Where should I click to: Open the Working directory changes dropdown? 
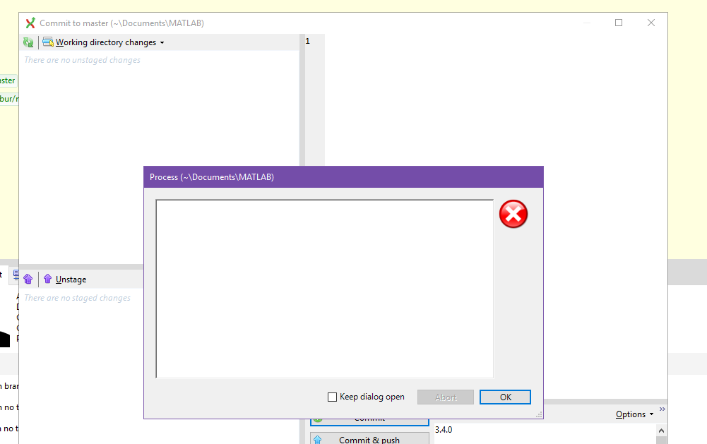[x=163, y=42]
